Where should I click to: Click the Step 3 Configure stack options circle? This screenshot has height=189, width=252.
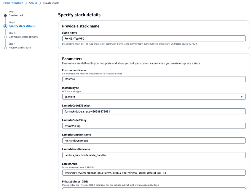(x=5, y=37)
